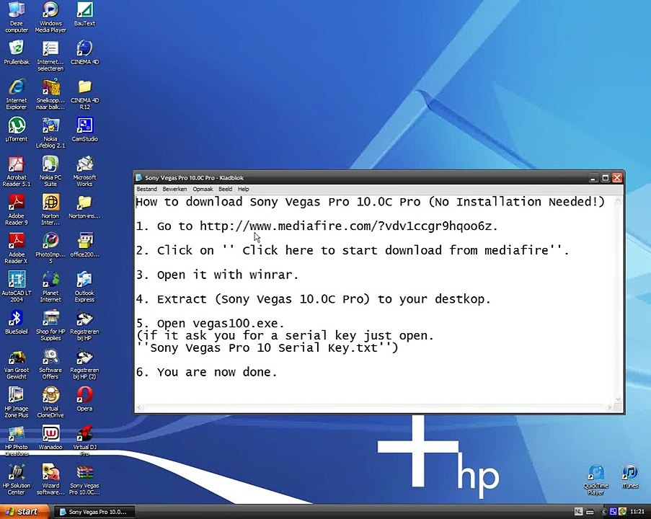Viewport: 651px width, 519px height.
Task: Click the Kladblok vertical scrollbar up arrow
Action: (x=618, y=201)
